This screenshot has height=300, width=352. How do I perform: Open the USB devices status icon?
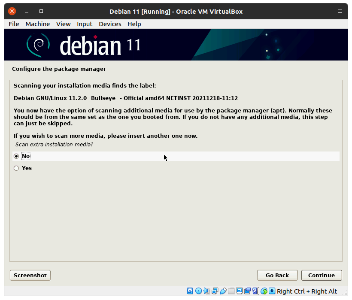223,291
